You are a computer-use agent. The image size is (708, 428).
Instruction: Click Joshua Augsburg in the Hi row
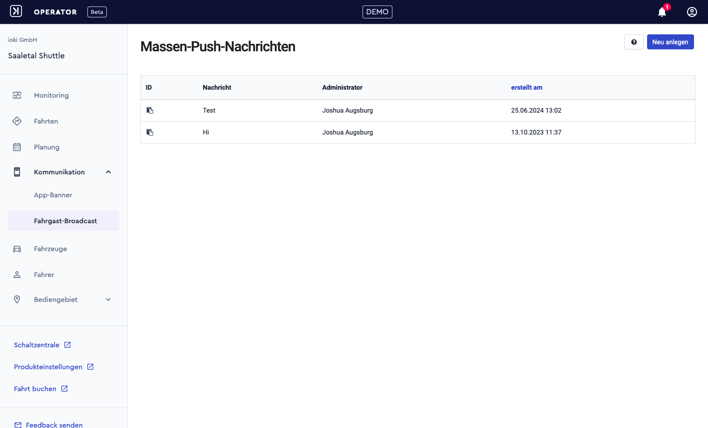pos(348,132)
